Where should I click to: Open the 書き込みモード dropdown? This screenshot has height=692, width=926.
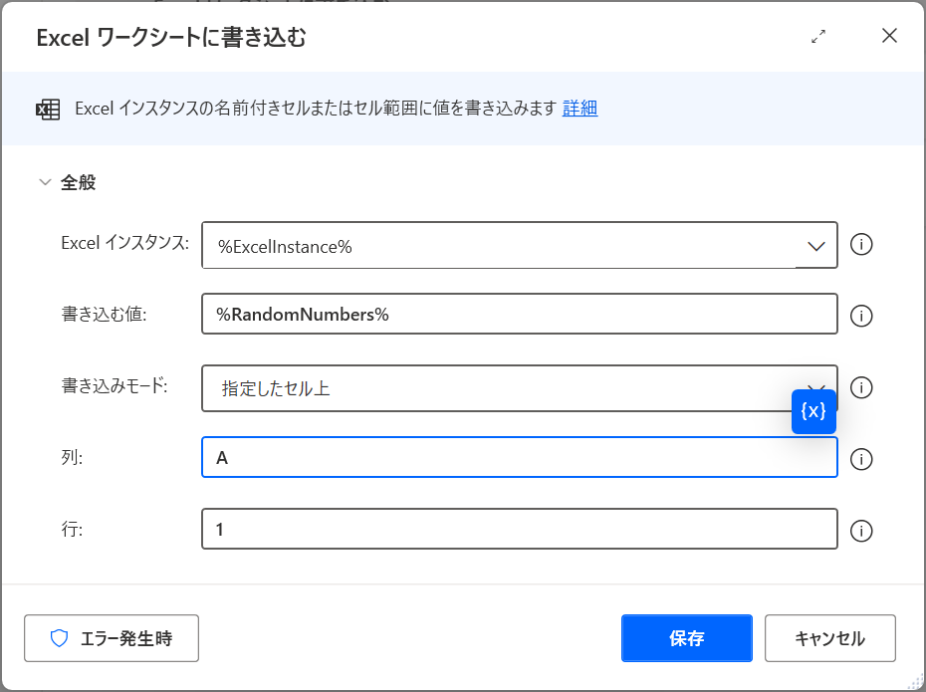pyautogui.click(x=498, y=388)
